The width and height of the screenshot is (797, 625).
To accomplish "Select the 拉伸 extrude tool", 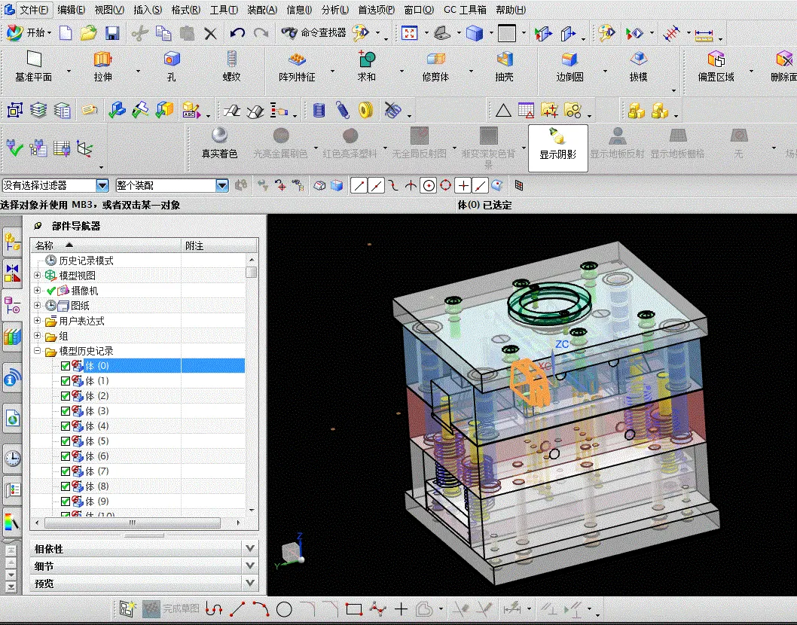I will click(x=102, y=66).
